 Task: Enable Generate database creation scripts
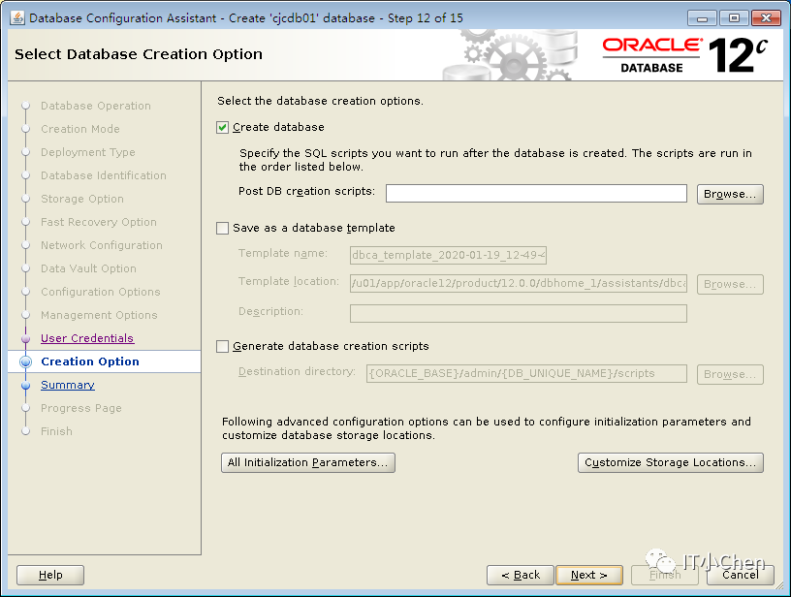coord(223,346)
